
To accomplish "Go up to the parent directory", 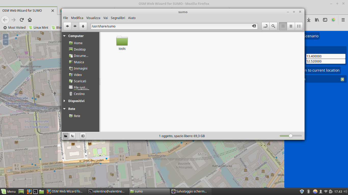I will pyautogui.click(x=83, y=26).
